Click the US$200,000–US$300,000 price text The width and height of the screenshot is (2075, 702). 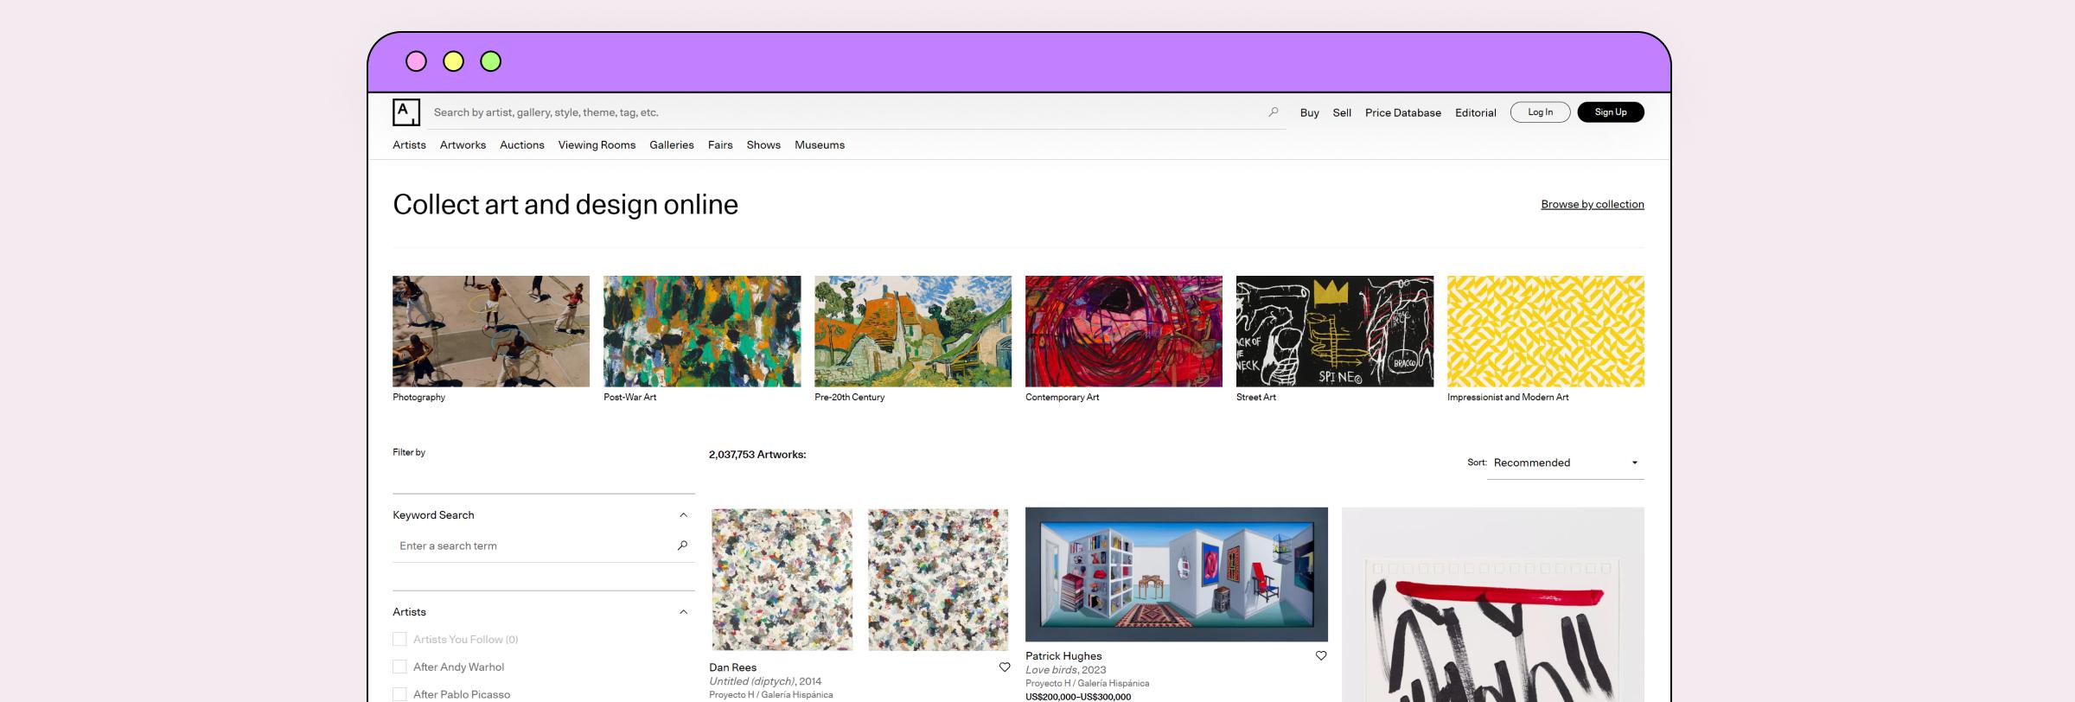[1078, 697]
